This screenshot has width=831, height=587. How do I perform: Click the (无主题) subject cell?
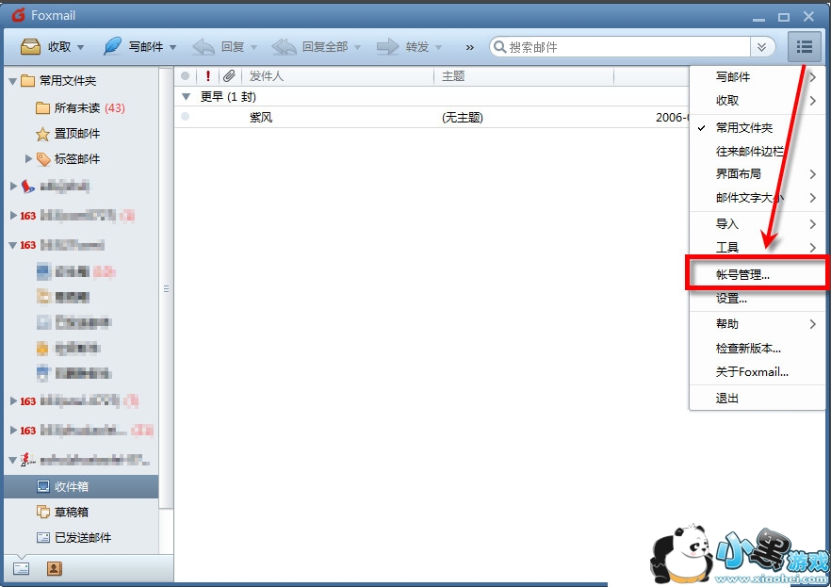(462, 117)
